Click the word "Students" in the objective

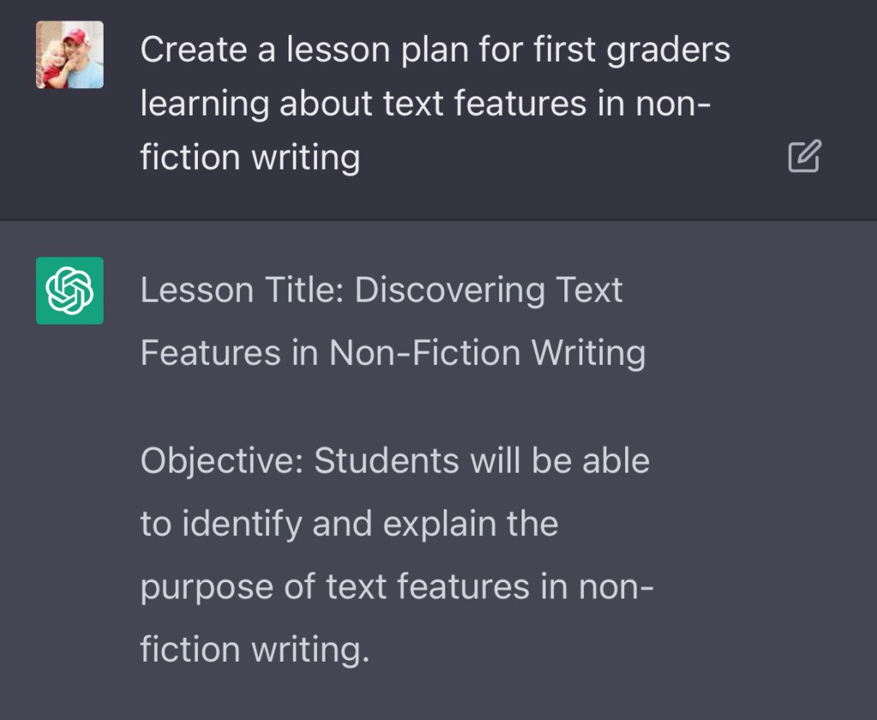pos(386,461)
